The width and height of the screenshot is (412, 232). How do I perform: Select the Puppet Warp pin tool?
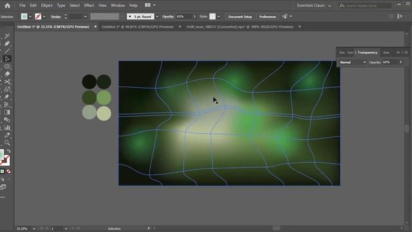pyautogui.click(x=7, y=97)
